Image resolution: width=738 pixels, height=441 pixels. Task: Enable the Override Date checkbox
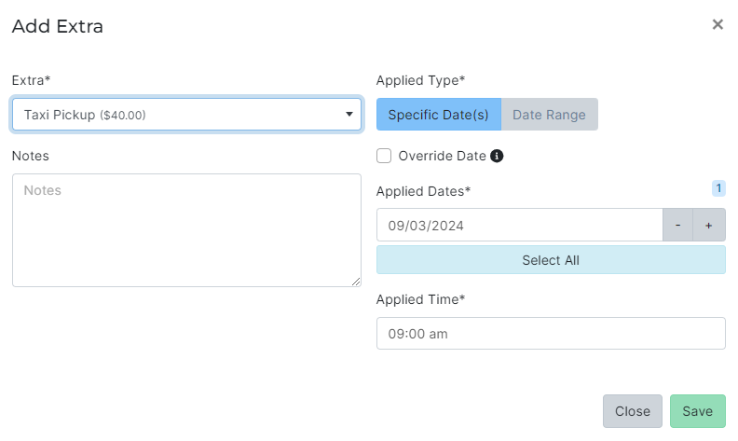coord(384,156)
